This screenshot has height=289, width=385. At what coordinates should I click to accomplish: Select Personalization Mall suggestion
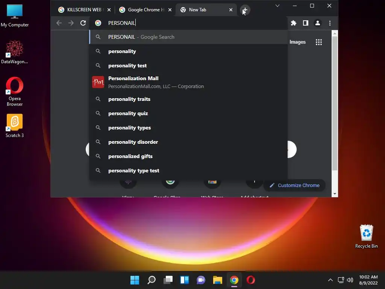(188, 82)
